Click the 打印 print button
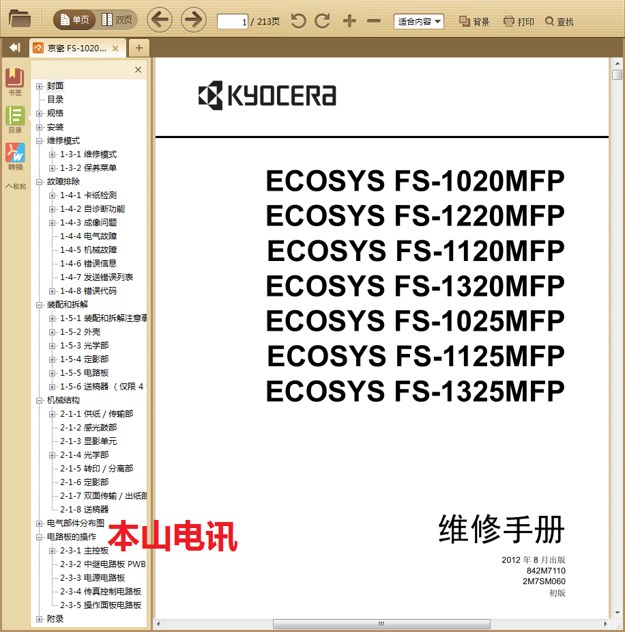The height and width of the screenshot is (632, 625). click(x=519, y=21)
